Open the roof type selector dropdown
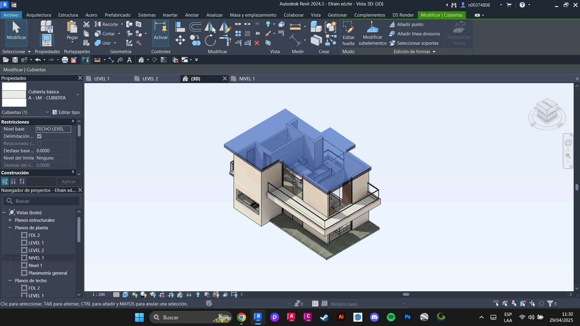580x326 pixels. (78, 95)
